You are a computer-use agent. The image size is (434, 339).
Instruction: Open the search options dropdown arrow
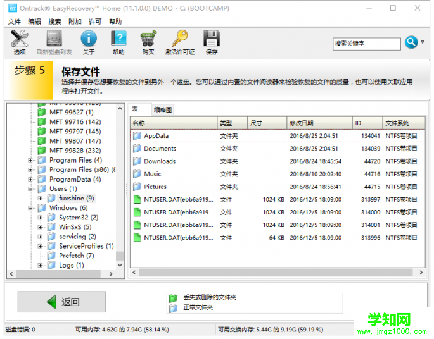pyautogui.click(x=423, y=42)
